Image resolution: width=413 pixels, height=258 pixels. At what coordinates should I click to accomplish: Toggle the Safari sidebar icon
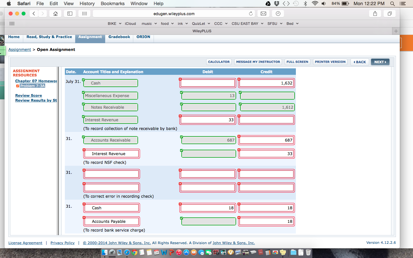pyautogui.click(x=70, y=14)
